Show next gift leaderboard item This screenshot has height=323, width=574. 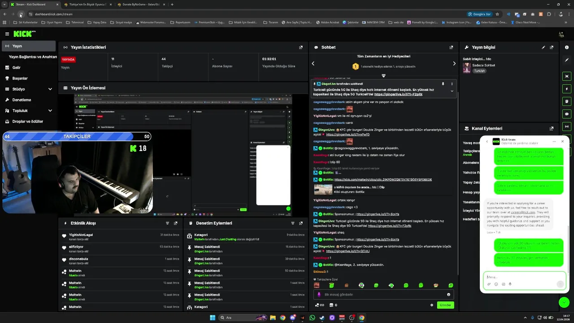(x=454, y=63)
